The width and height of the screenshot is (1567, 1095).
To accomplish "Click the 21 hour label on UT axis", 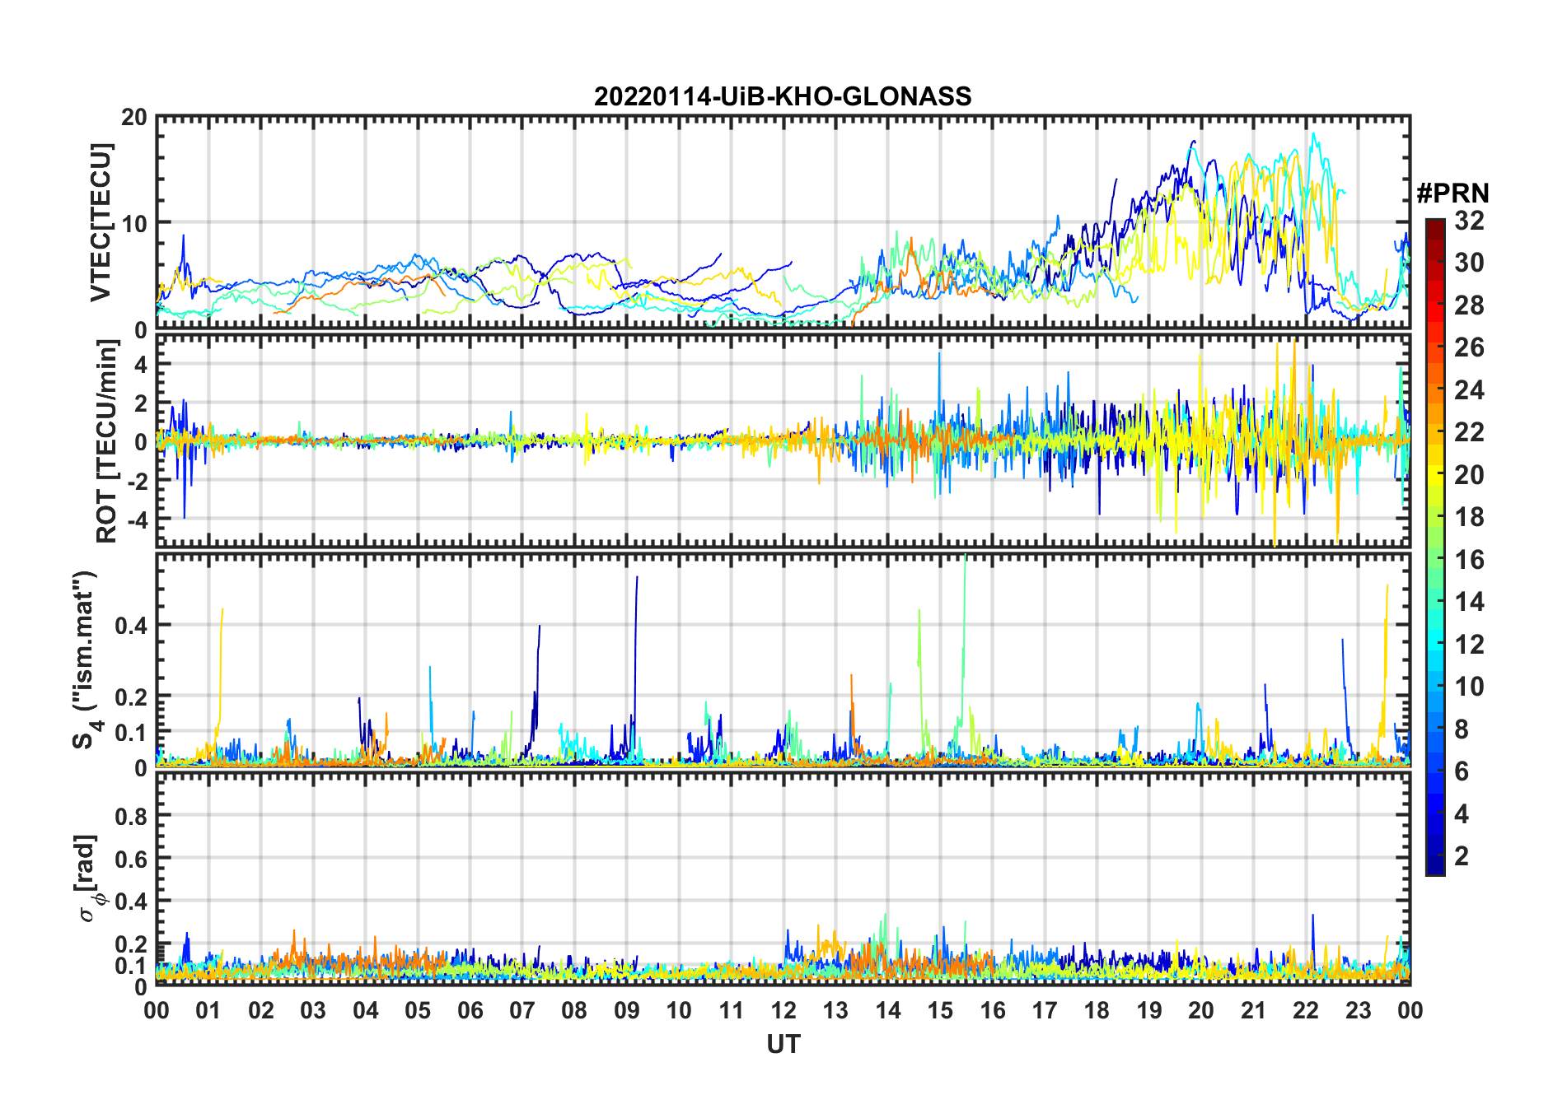I will click(x=1254, y=1010).
